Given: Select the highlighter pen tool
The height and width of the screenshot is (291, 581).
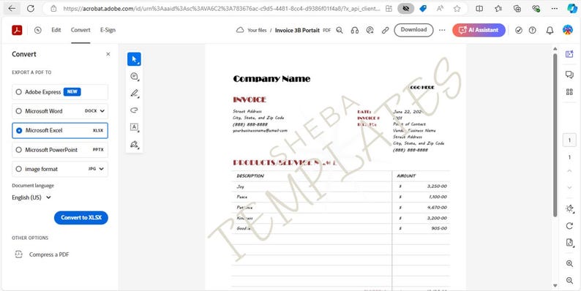Looking at the screenshot, I should point(134,94).
